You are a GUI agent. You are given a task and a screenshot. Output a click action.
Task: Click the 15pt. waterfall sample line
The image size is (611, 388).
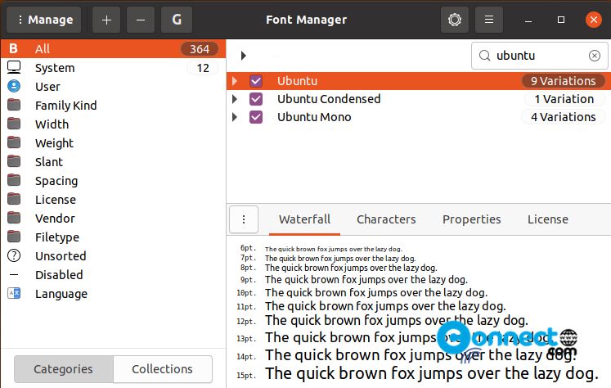[432, 373]
